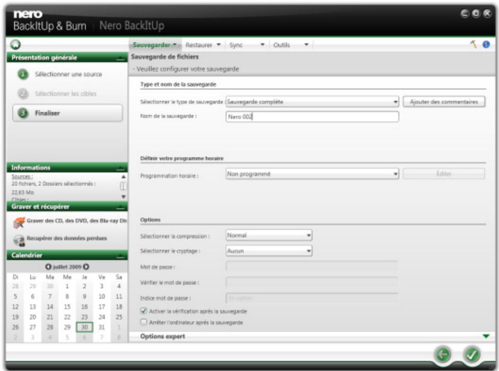Open settings with the hammer tools icon

[474, 44]
